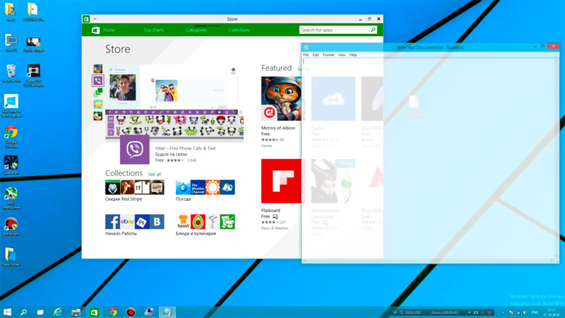Click the eBay icon in Начало Работы collection
565x318 pixels.
pyautogui.click(x=127, y=222)
